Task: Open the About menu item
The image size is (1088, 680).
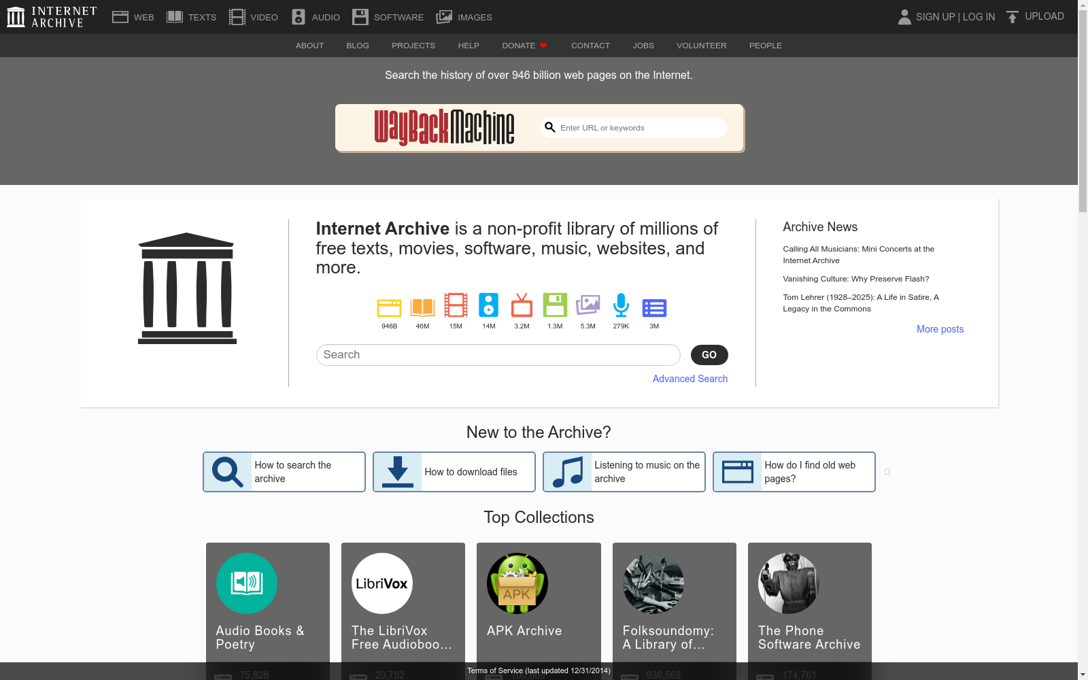Action: pyautogui.click(x=309, y=46)
